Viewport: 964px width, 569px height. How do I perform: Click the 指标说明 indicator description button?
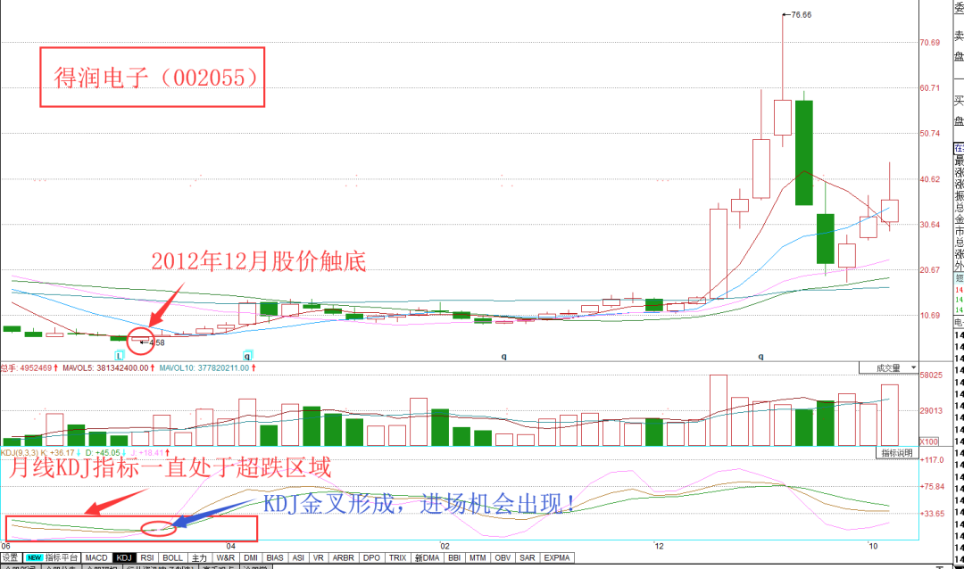897,453
